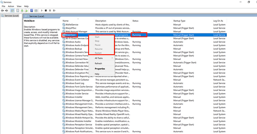Image resolution: width=257 pixels, height=134 pixels.
Task: Choose Resume in the context menu
Action: tap(98, 49)
